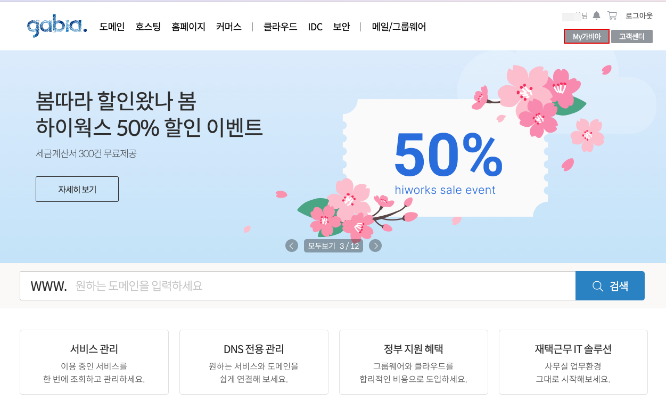Select the IDC menu item
Screen dimensions: 666x400
coord(315,27)
